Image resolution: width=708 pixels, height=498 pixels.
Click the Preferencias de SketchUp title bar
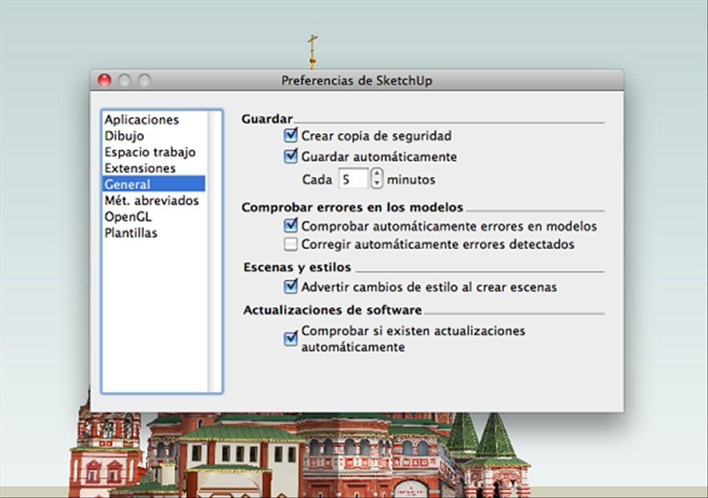357,80
